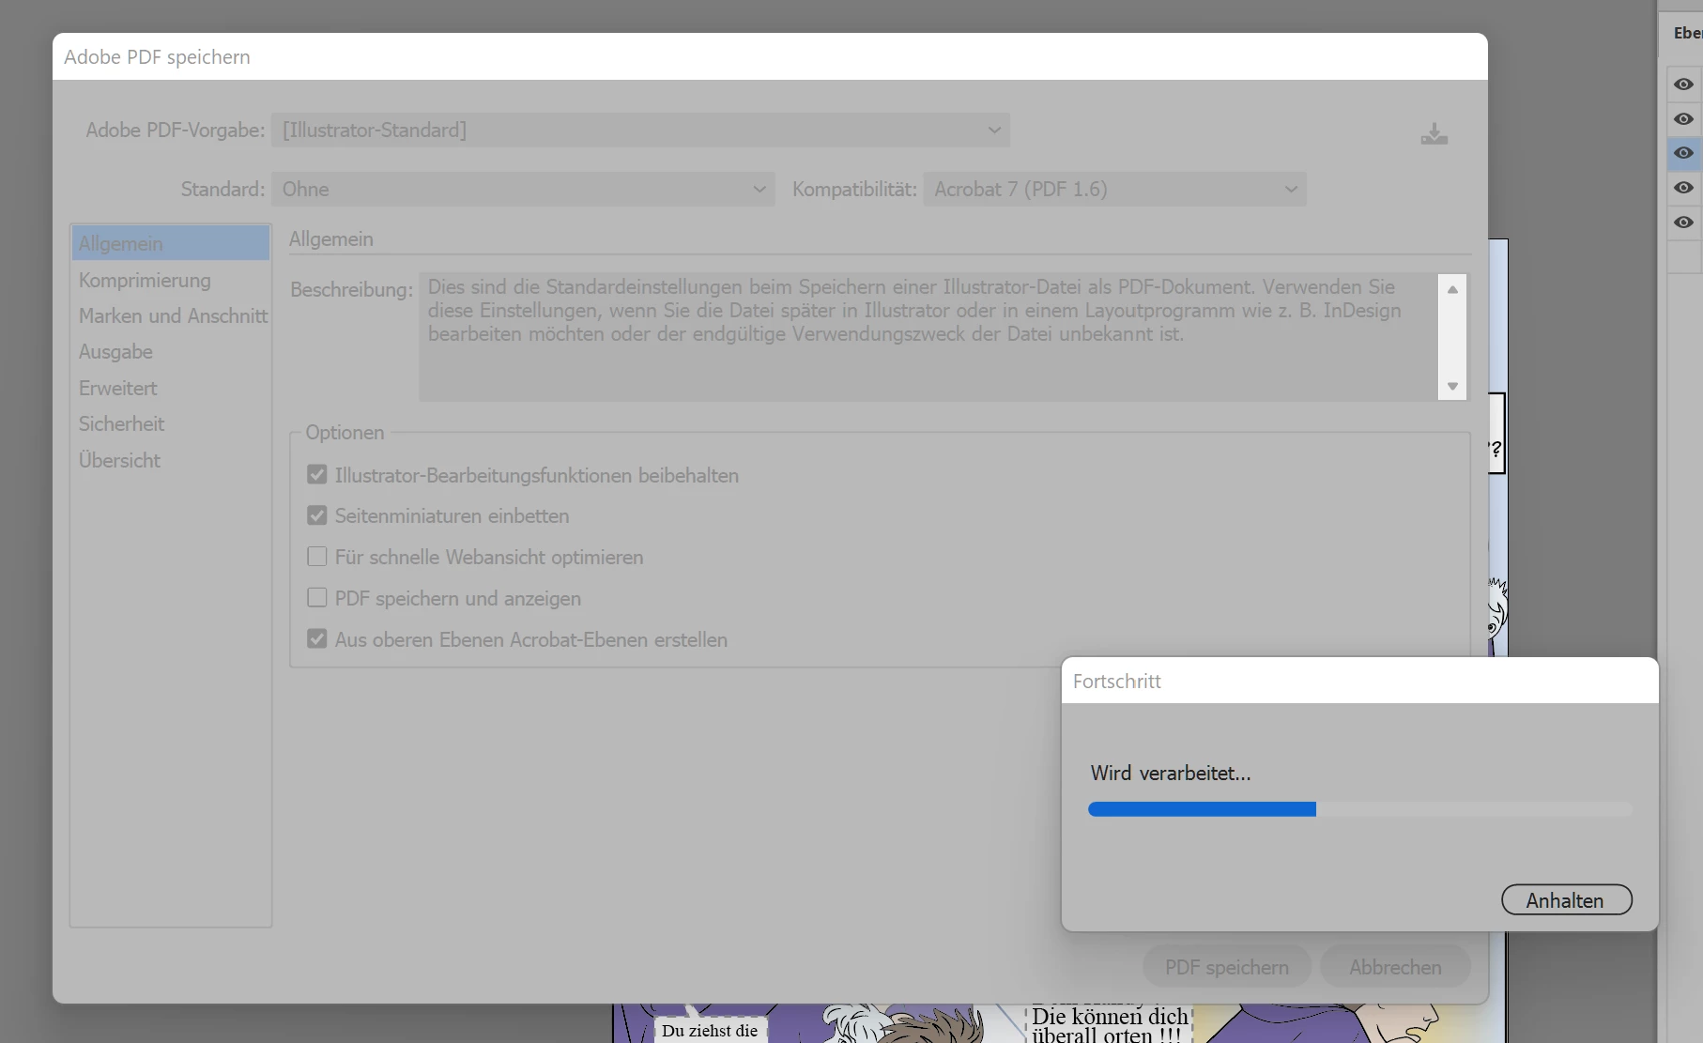Click description scrollbar down arrow
The width and height of the screenshot is (1703, 1043).
point(1452,387)
